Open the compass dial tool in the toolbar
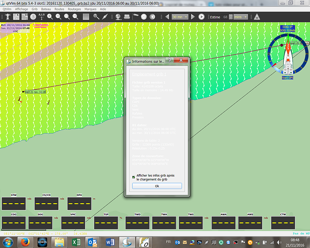Image resolution: width=310 pixels, height=248 pixels. click(x=33, y=17)
